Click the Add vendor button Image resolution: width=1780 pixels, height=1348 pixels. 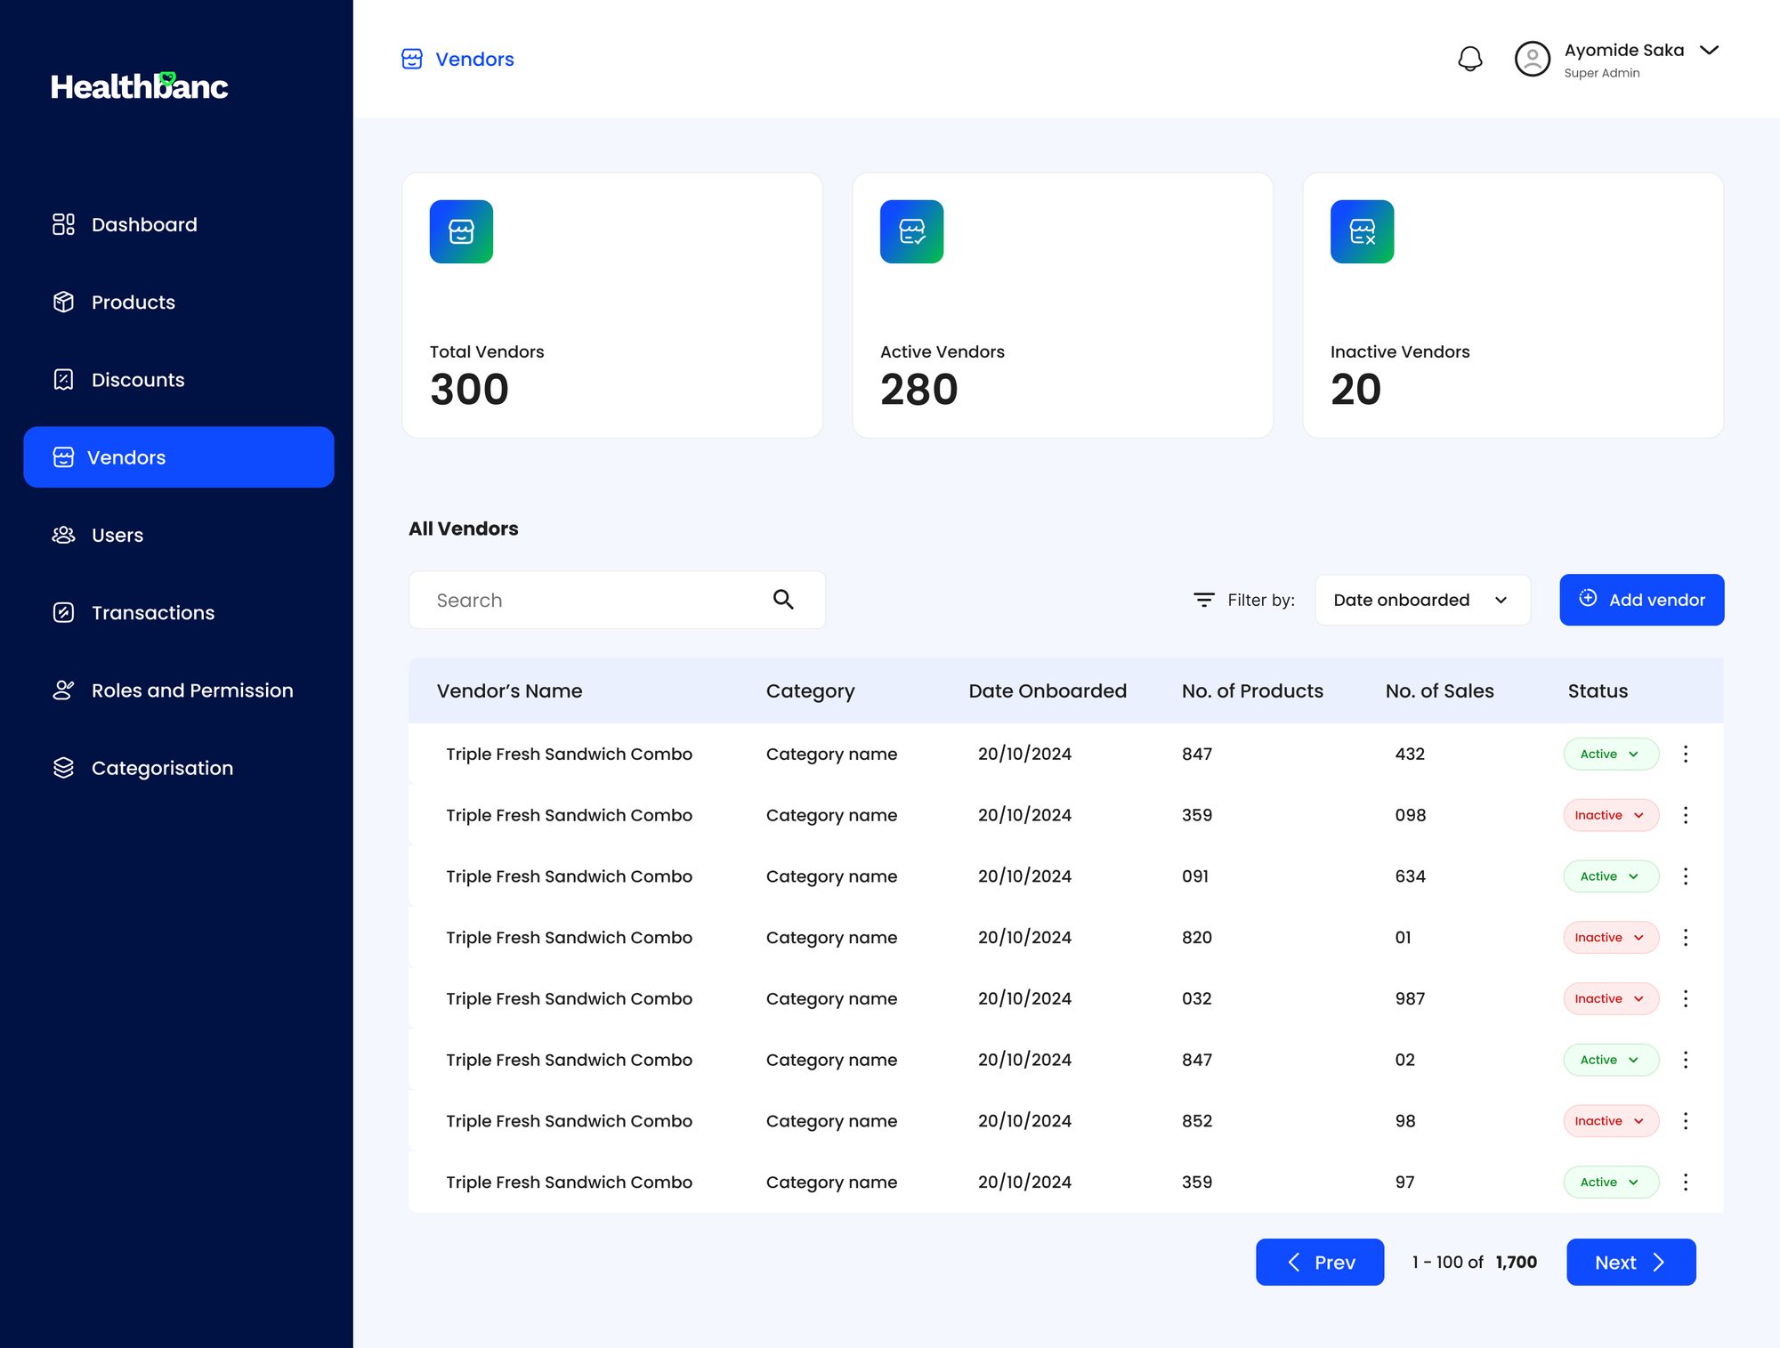[1641, 600]
